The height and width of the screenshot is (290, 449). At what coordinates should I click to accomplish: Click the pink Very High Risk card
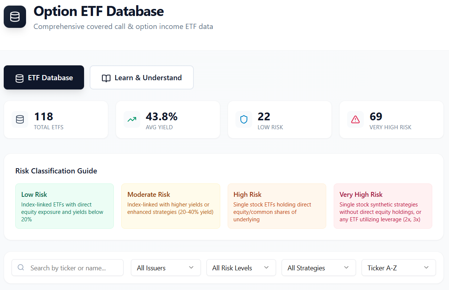click(x=383, y=206)
